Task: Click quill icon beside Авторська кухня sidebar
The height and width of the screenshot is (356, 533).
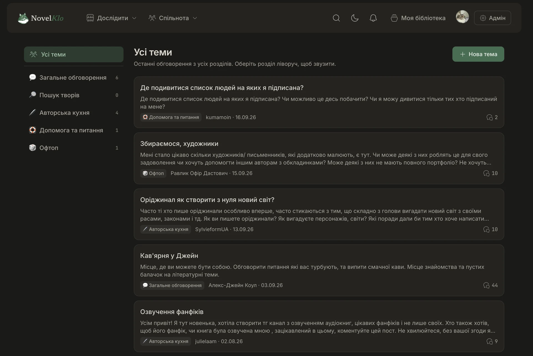Action: tap(32, 113)
